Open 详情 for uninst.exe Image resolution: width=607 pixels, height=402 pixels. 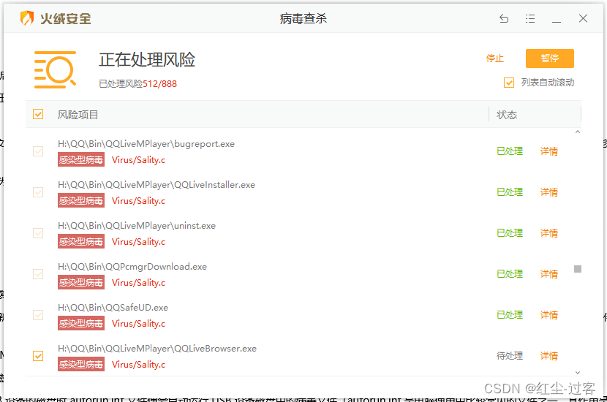[x=549, y=233]
